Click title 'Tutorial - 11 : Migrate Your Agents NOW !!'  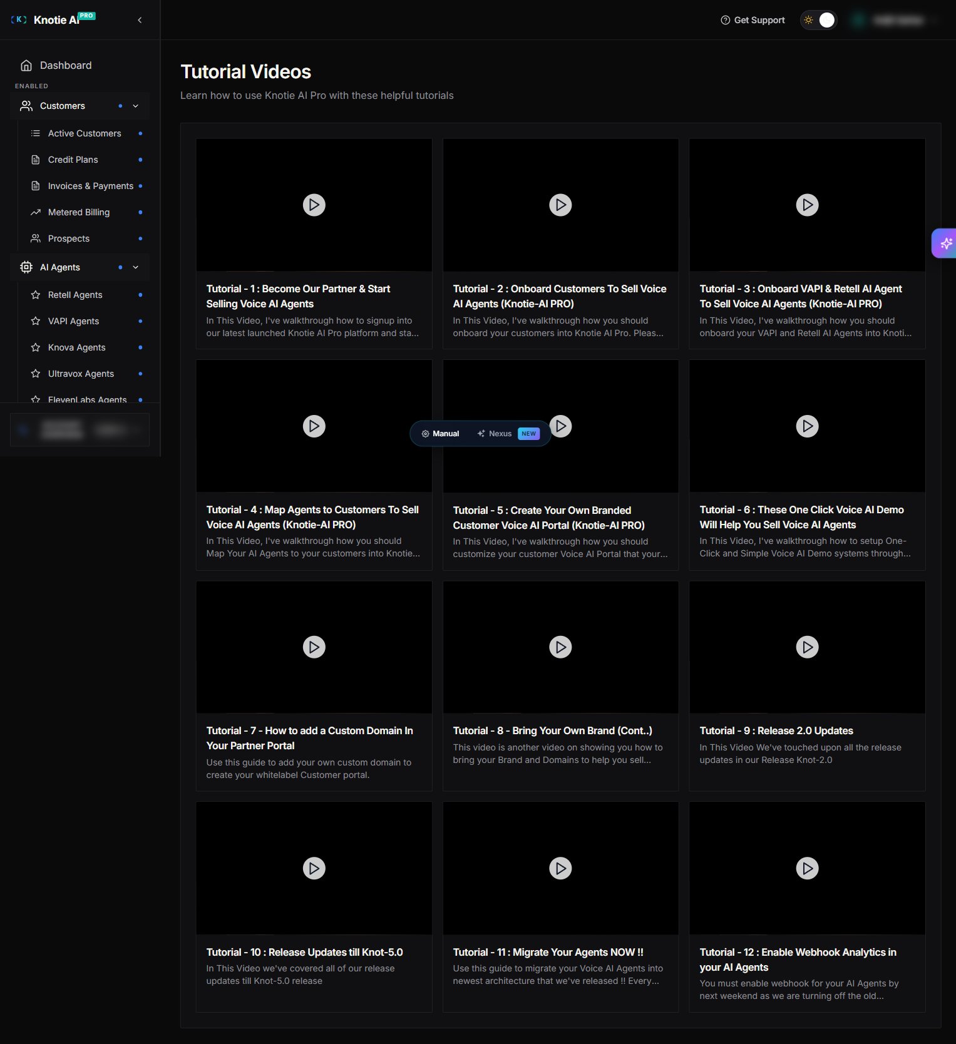click(548, 952)
